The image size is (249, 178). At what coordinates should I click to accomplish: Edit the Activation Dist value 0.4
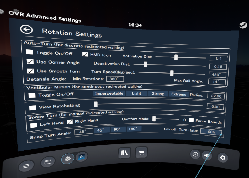tap(219, 58)
